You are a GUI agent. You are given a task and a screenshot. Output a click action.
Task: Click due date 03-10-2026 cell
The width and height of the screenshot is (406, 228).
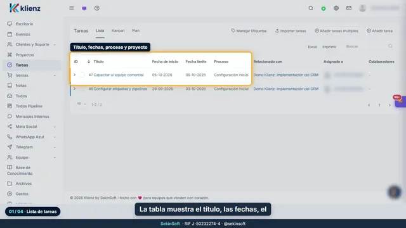click(x=195, y=89)
